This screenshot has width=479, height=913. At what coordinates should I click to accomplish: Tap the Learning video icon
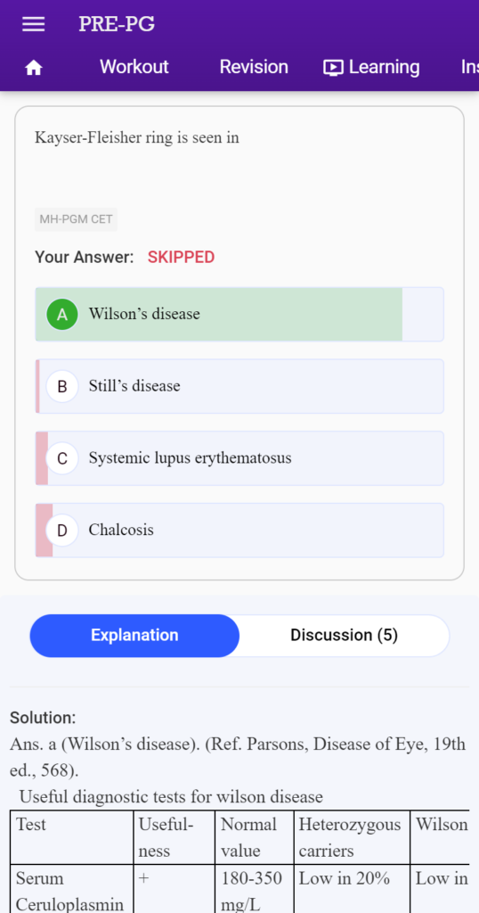(333, 68)
